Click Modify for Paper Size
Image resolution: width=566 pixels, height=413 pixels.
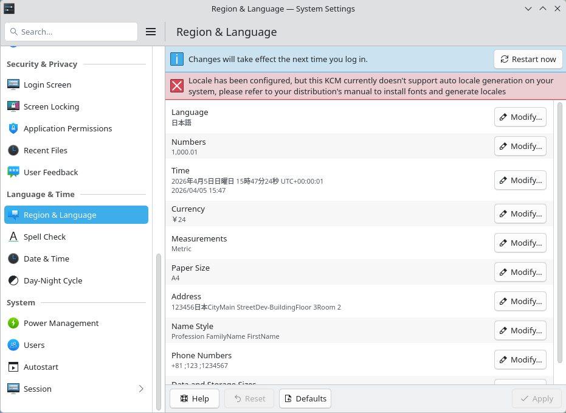pyautogui.click(x=520, y=272)
